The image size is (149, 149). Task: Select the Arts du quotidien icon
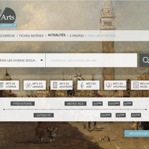55,85
